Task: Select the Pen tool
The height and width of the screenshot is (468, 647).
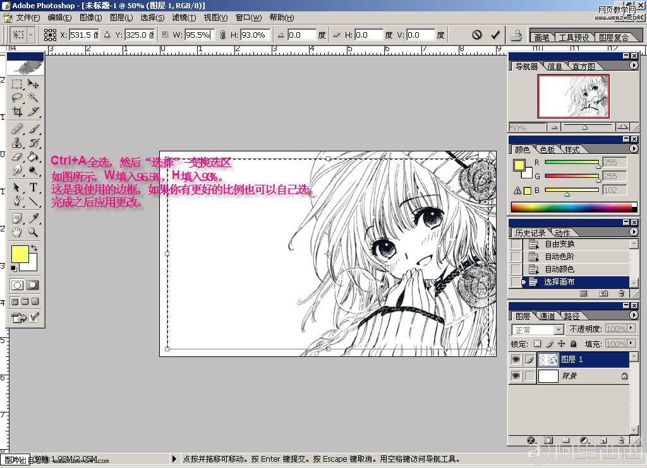Action: click(17, 201)
